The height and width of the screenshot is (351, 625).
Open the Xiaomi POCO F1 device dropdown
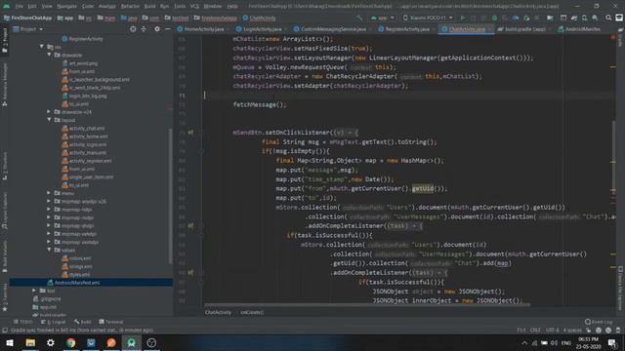(428, 18)
